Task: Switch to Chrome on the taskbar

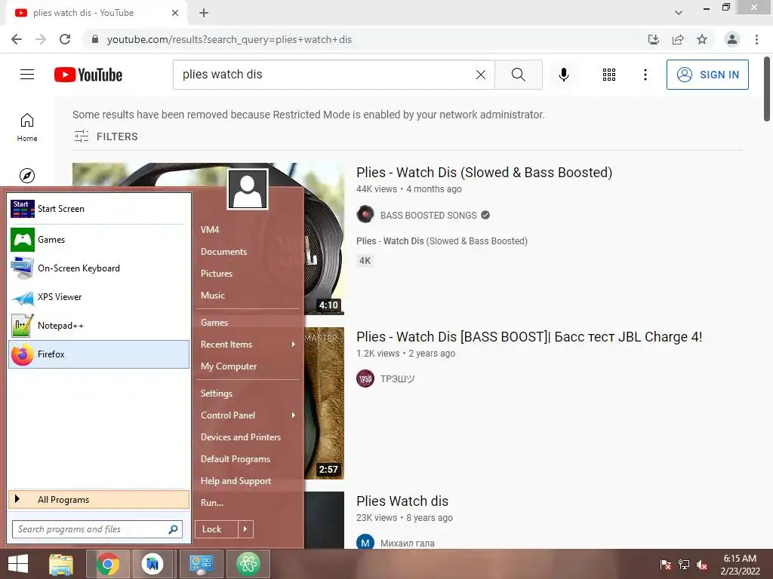Action: coord(108,564)
